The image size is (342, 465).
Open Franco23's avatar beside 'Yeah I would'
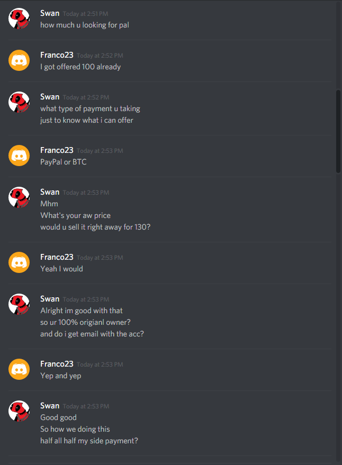point(19,262)
